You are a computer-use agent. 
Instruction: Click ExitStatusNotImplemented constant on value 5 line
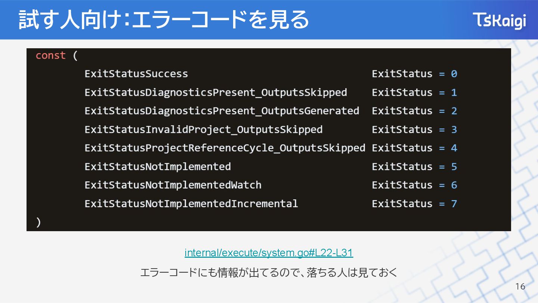pos(158,166)
